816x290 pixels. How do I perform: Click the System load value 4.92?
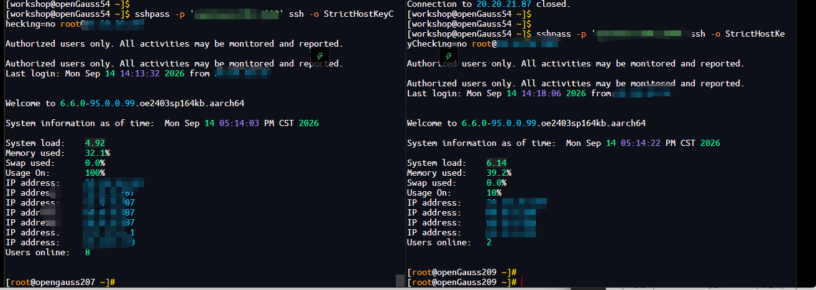94,143
